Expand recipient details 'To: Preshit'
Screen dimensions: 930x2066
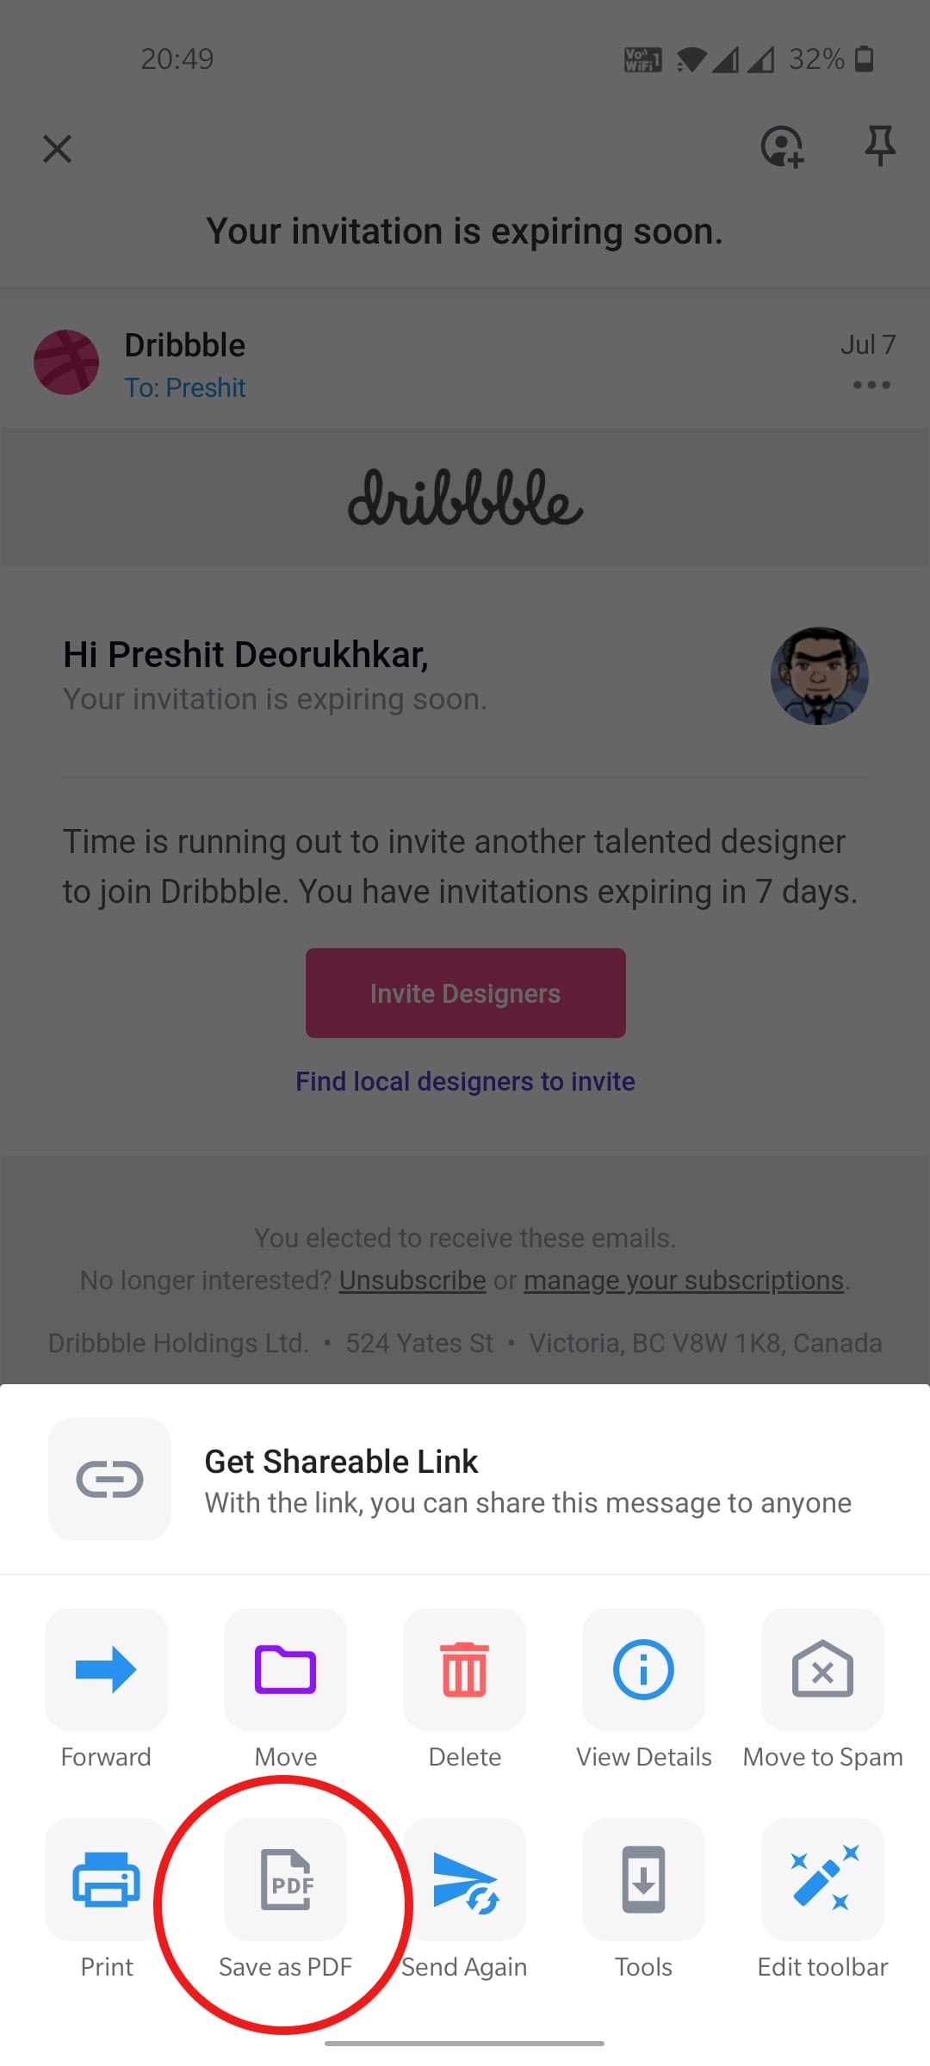pyautogui.click(x=185, y=388)
